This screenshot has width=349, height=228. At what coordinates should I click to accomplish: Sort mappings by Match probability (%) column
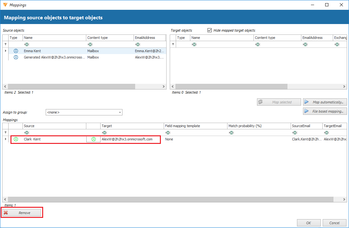point(259,126)
